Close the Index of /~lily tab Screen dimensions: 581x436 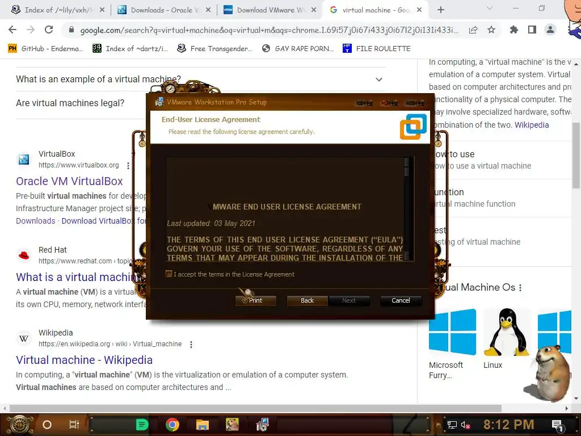102,10
